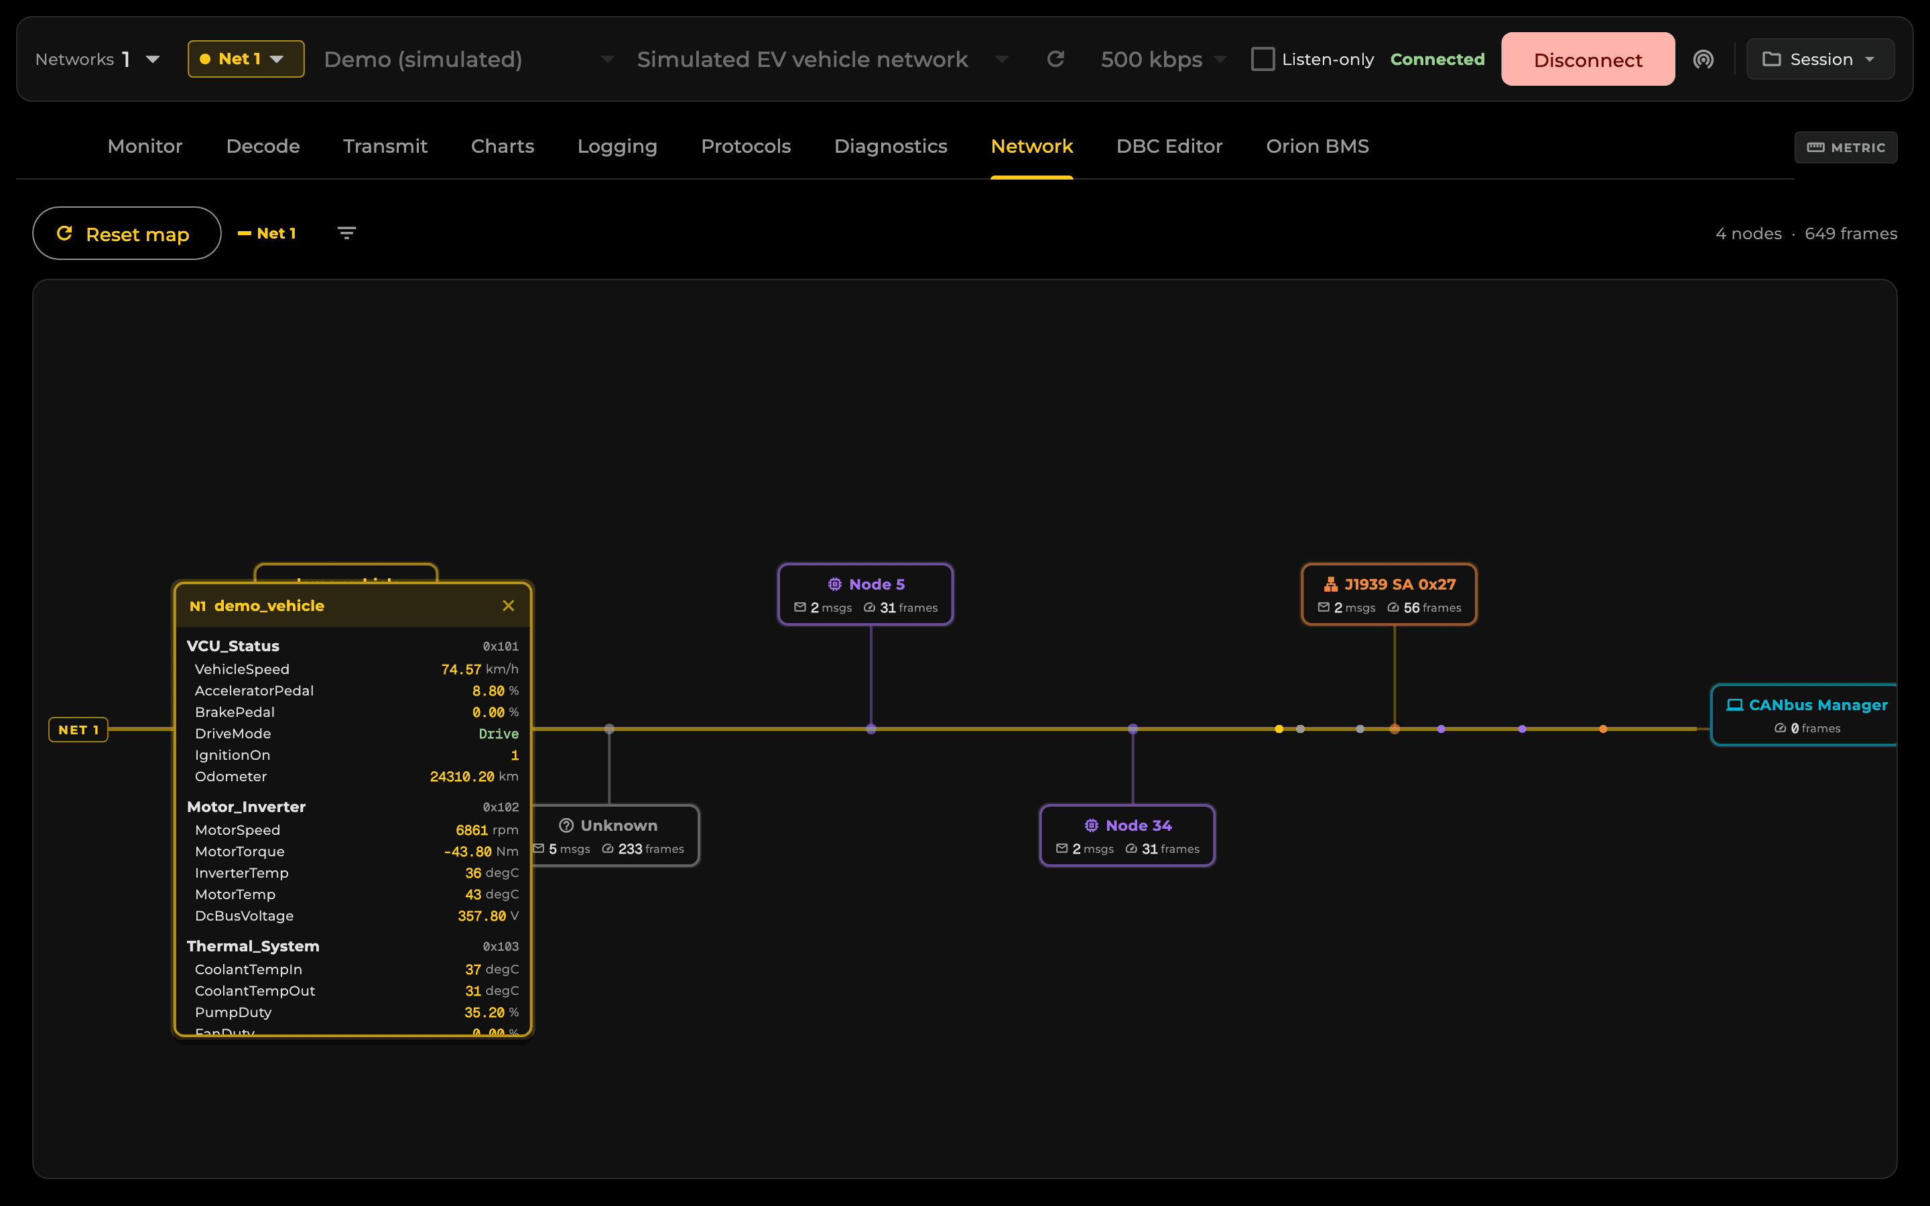
Task: Open the Networks count dropdown
Action: coord(98,59)
